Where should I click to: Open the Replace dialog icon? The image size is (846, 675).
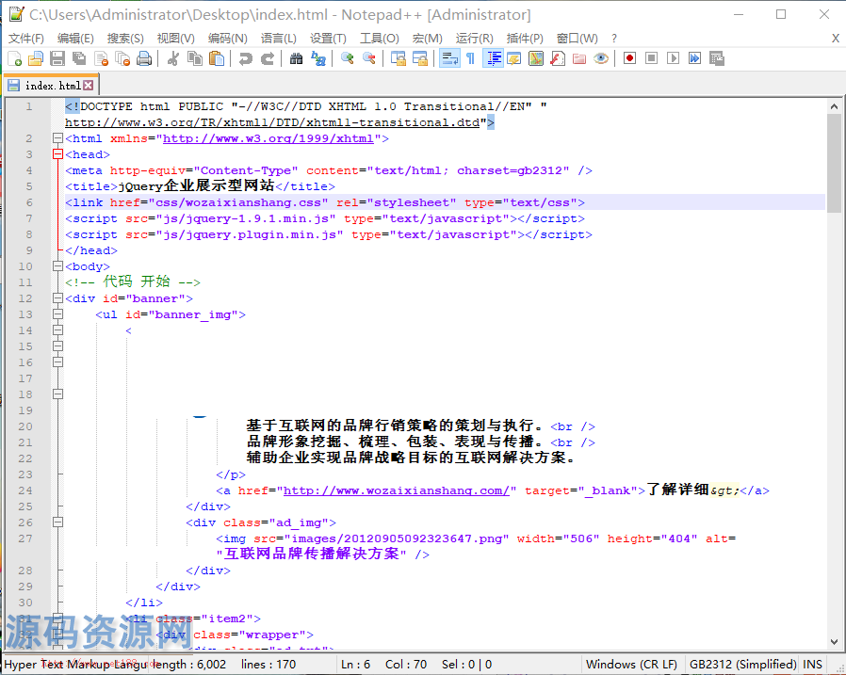(x=317, y=58)
